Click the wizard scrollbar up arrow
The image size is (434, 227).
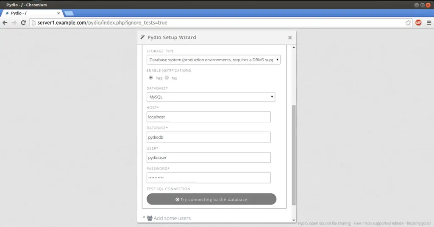tap(294, 47)
